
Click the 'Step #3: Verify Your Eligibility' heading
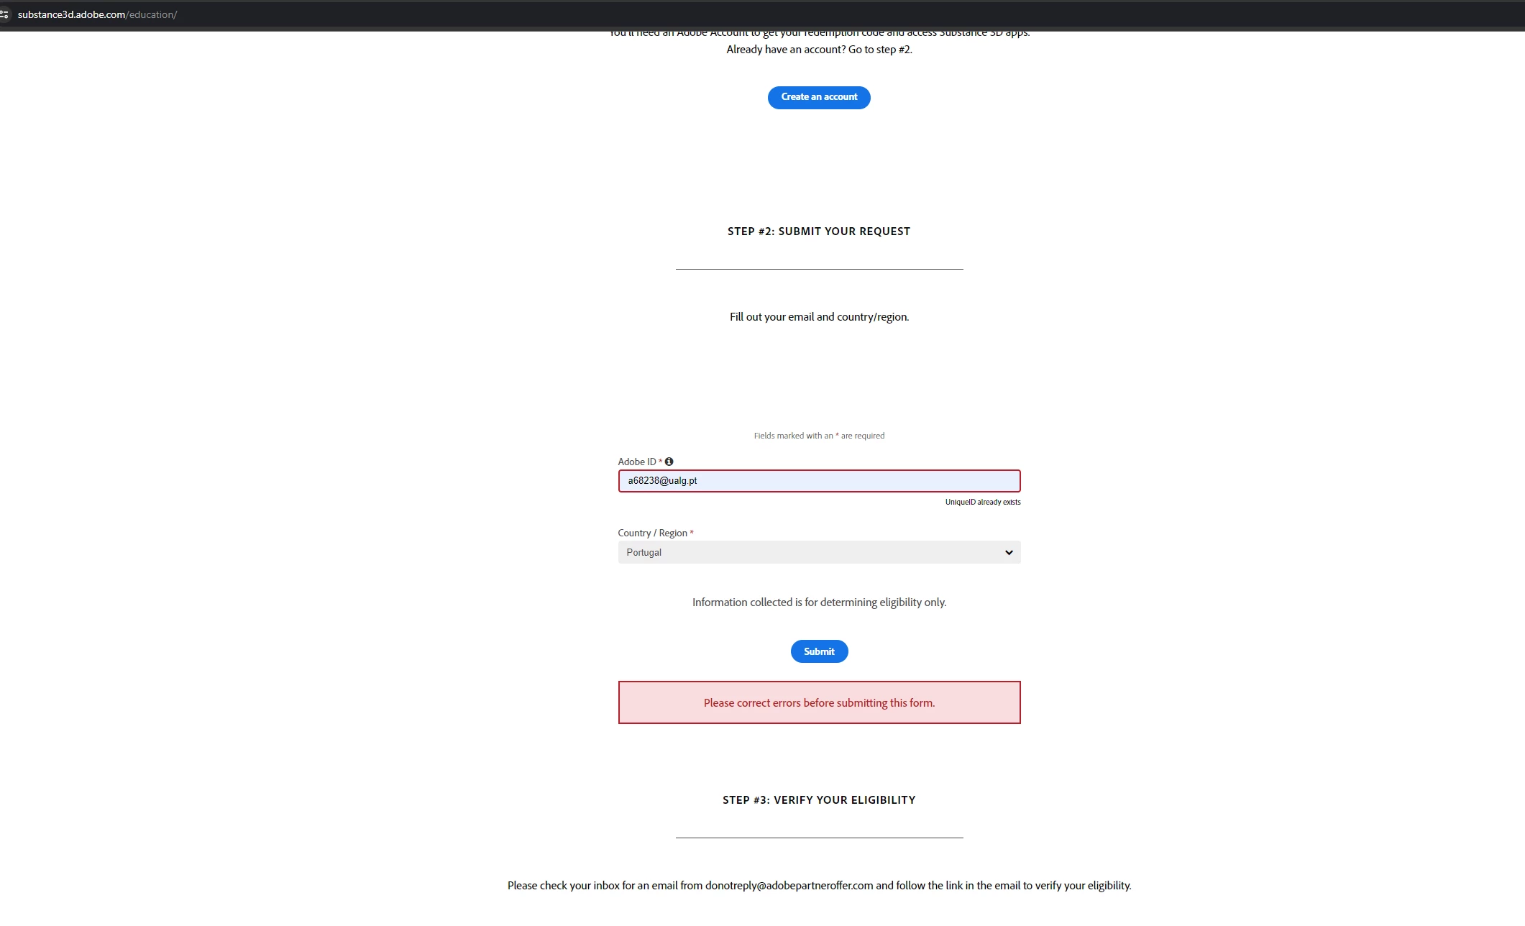coord(818,800)
